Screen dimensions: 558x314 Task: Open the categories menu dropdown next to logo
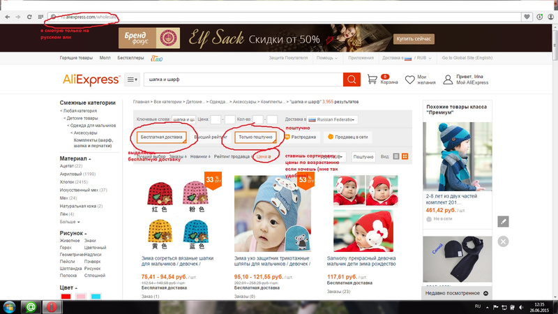click(x=132, y=80)
